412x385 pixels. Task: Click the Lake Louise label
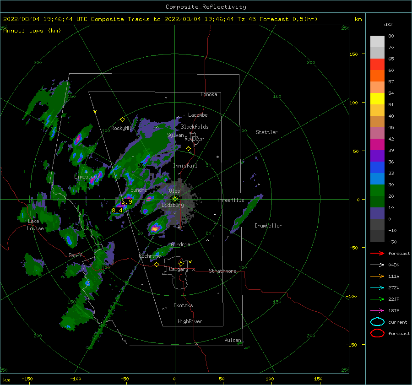click(x=35, y=225)
